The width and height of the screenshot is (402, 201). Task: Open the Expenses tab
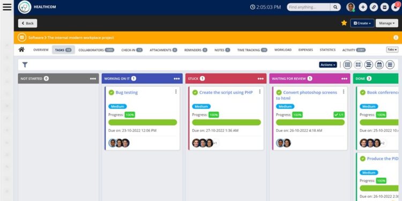(x=306, y=50)
